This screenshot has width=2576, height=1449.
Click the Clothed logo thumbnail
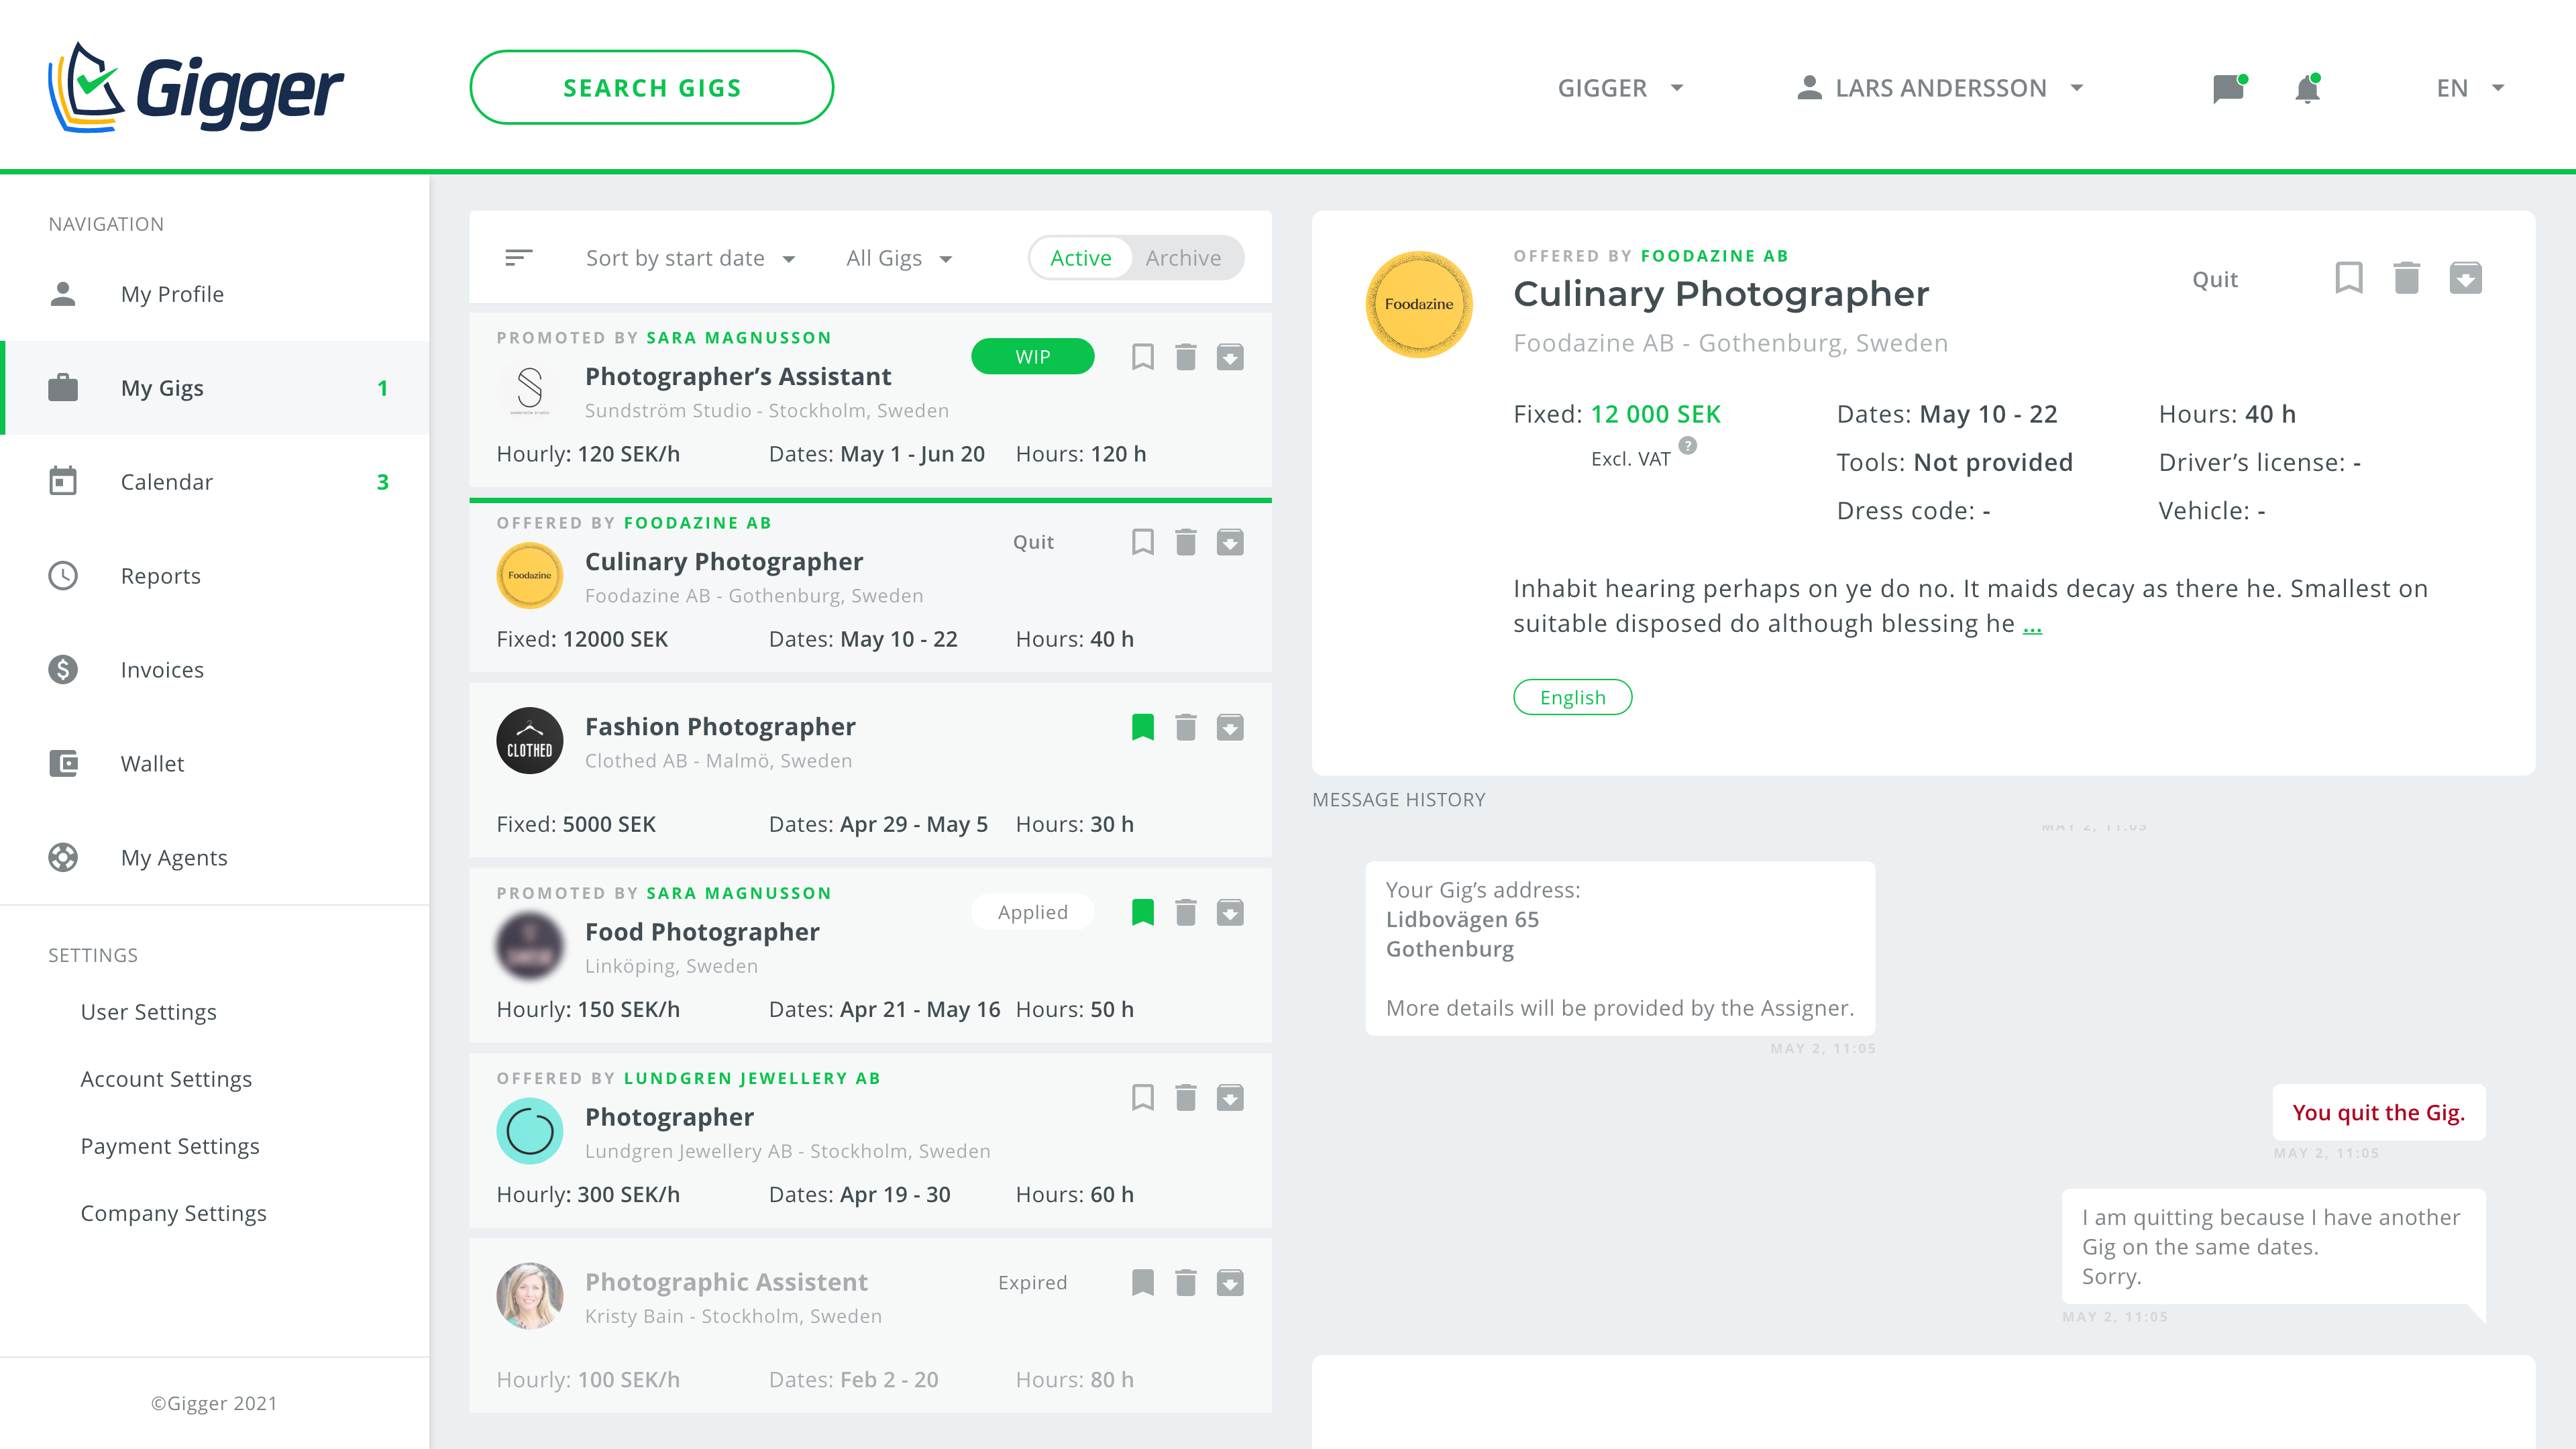pos(530,741)
